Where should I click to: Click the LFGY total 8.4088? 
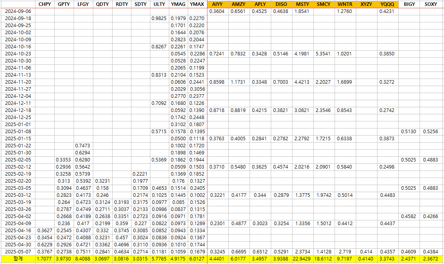click(x=83, y=259)
